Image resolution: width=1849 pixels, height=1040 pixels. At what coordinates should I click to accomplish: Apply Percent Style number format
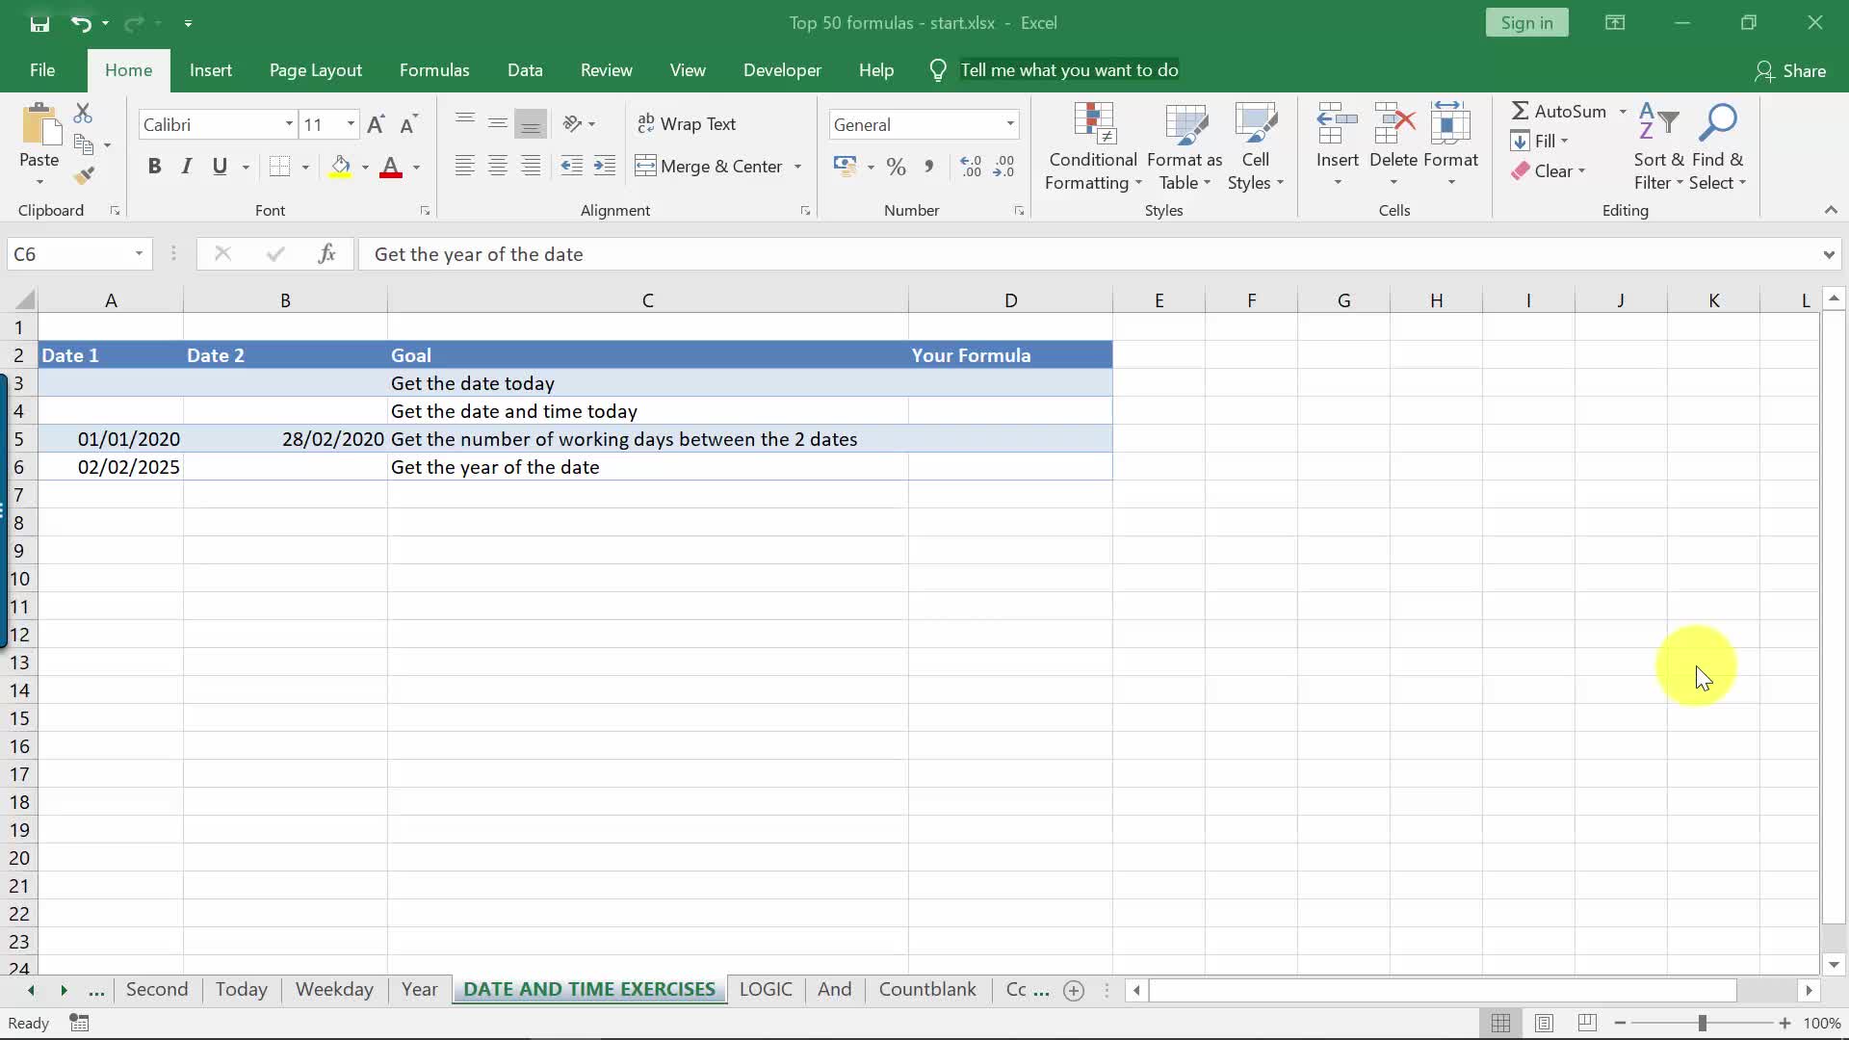coord(896,167)
